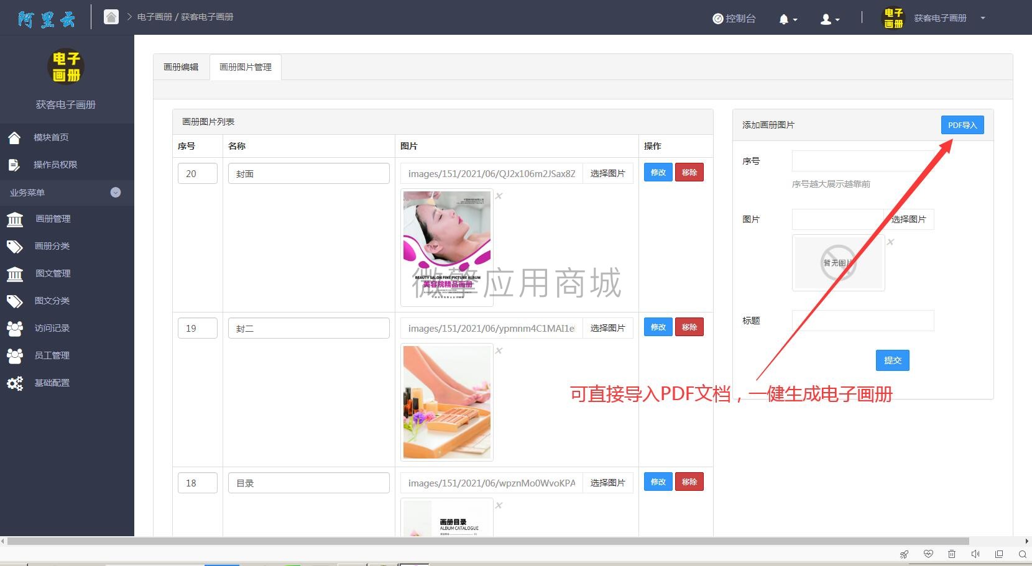
Task: Click the 序号 field containing 18
Action: pyautogui.click(x=198, y=483)
